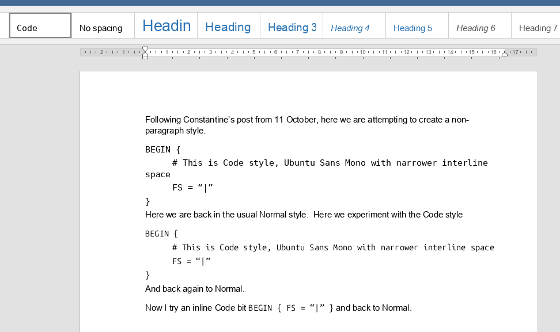Click the right indent marker on ruler
This screenshot has height=332, width=560.
[x=505, y=54]
